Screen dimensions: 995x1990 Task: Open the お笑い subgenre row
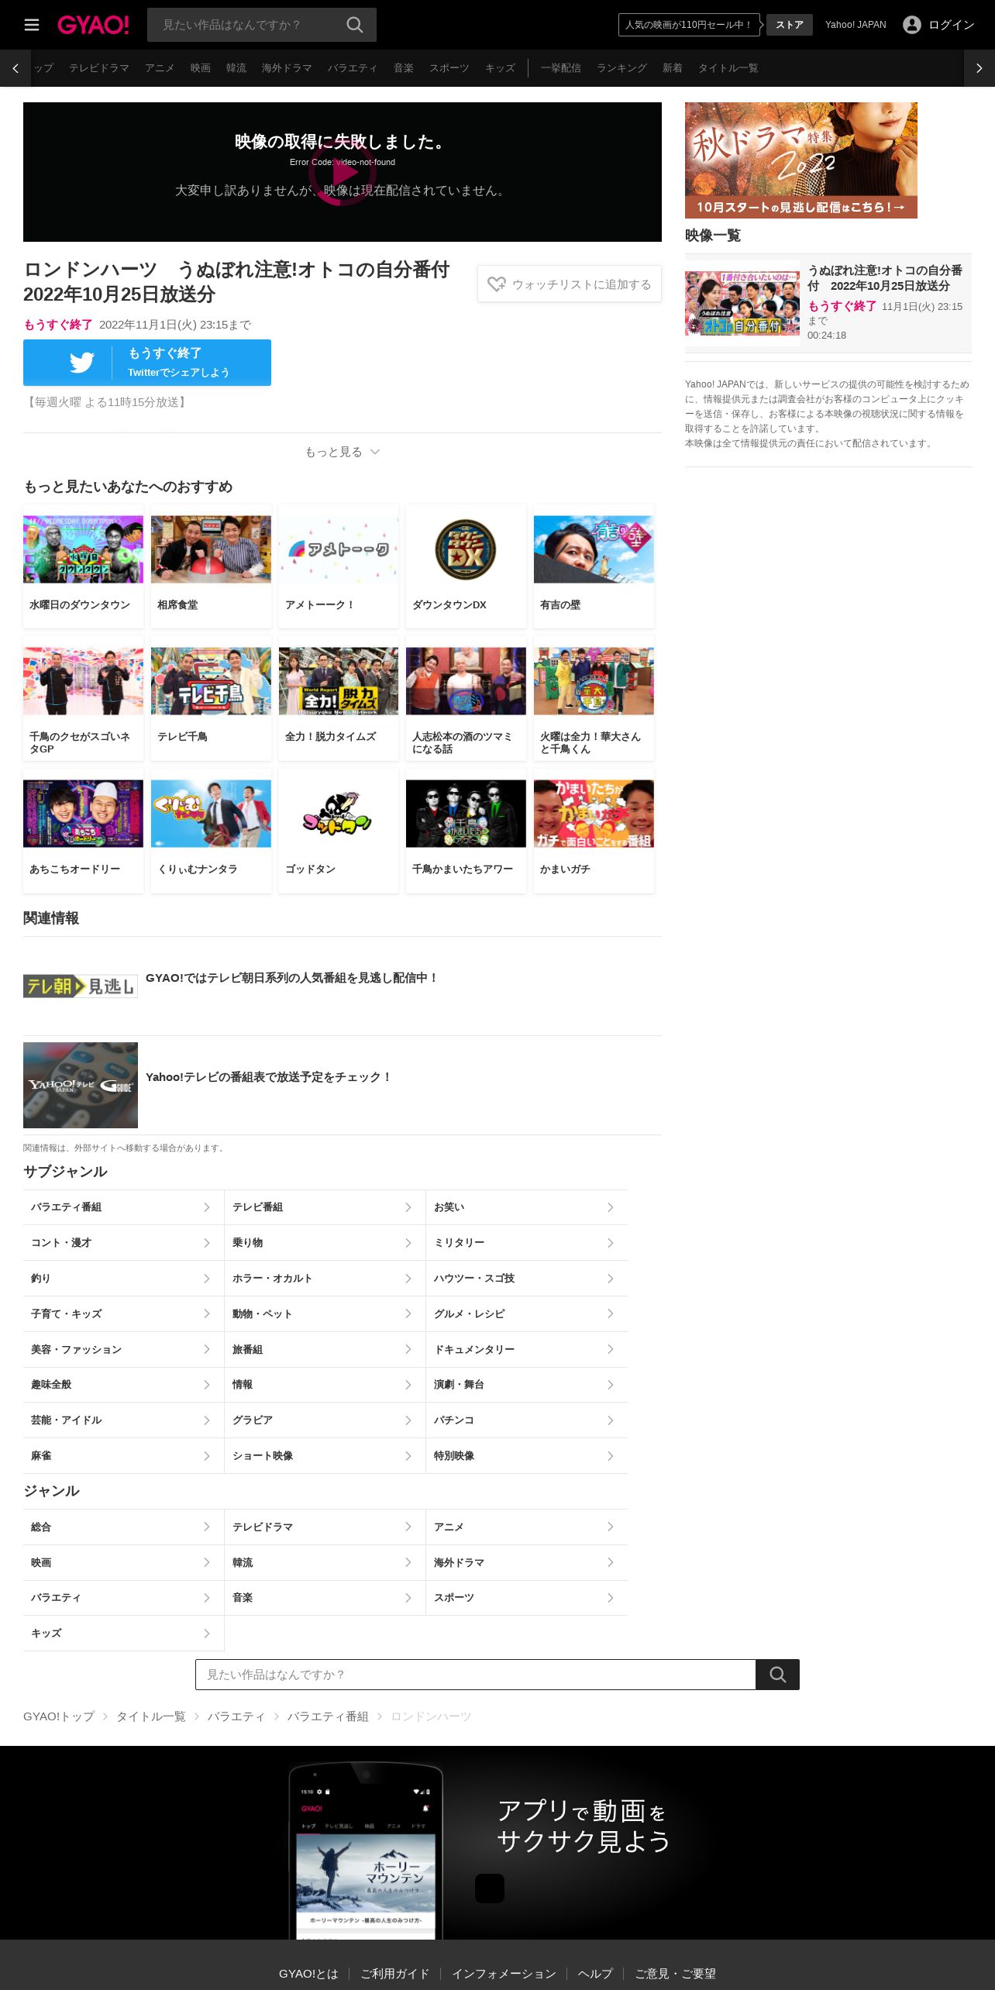527,1207
